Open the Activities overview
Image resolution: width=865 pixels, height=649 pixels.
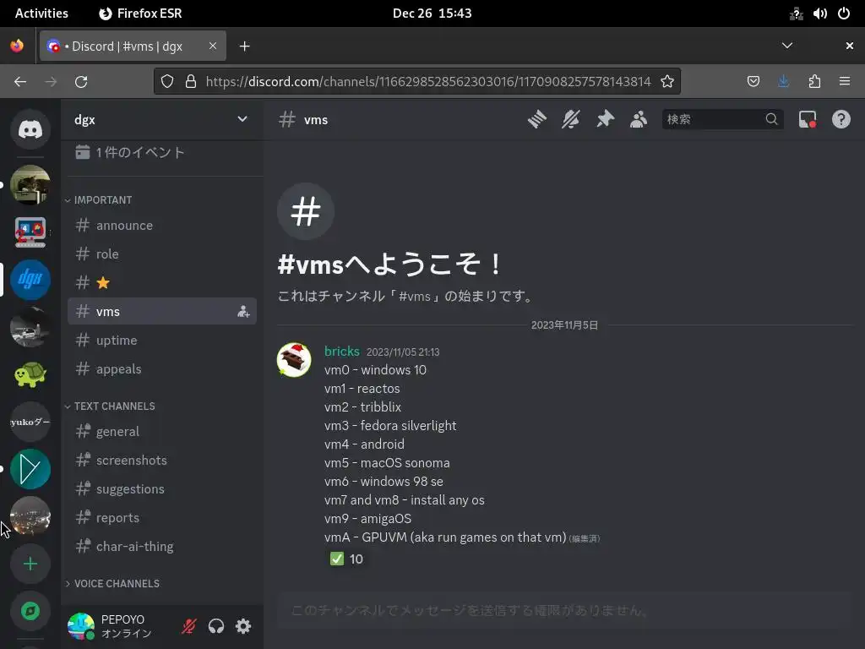point(41,14)
